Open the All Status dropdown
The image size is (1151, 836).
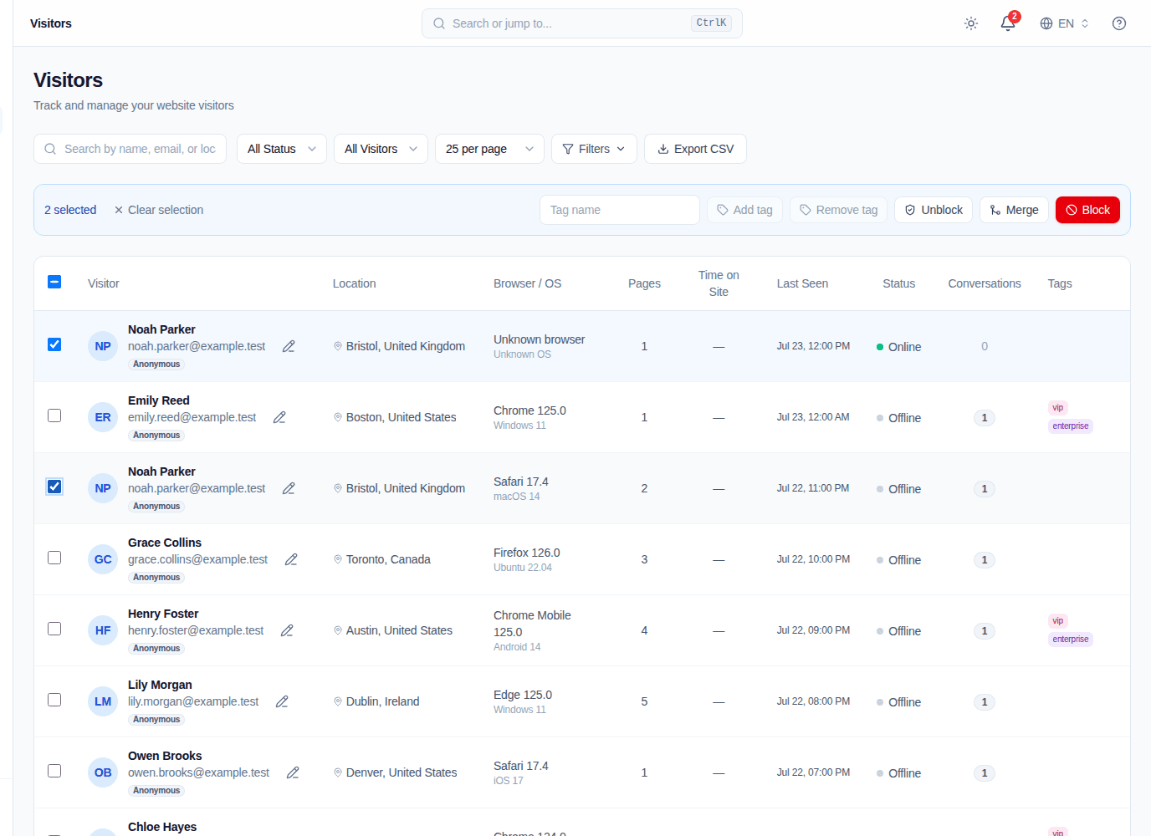point(282,149)
